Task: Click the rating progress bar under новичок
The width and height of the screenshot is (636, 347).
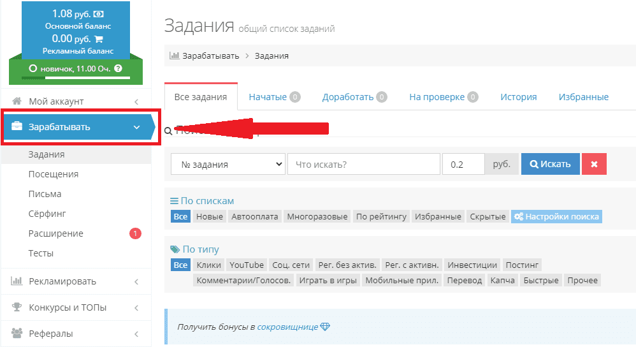Action: click(x=76, y=78)
